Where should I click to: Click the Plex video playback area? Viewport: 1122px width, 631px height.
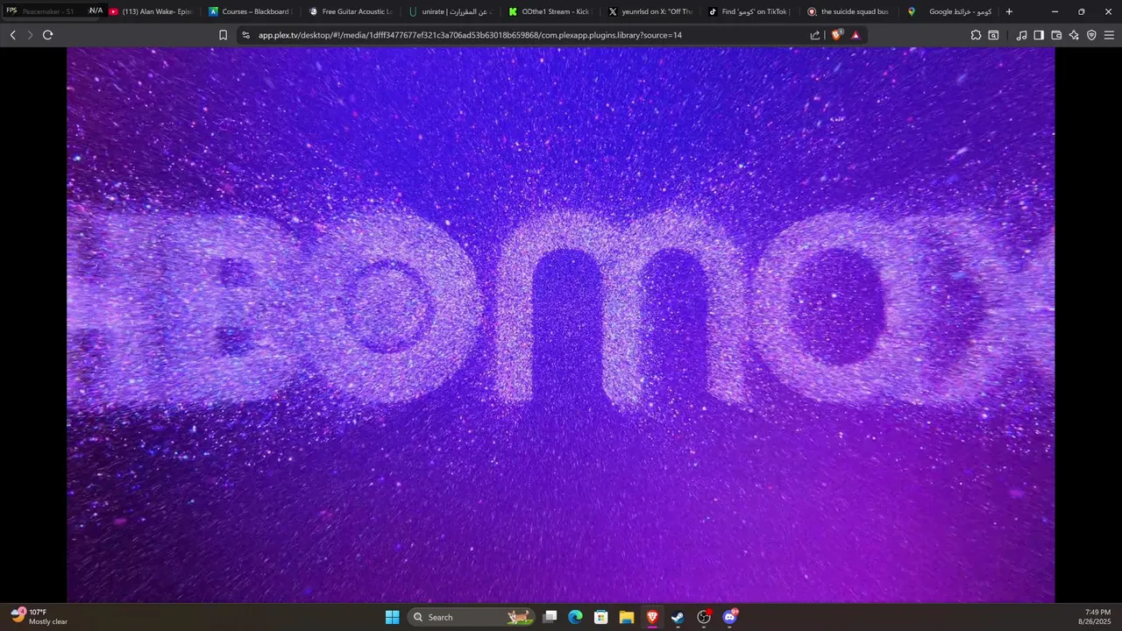(x=561, y=324)
